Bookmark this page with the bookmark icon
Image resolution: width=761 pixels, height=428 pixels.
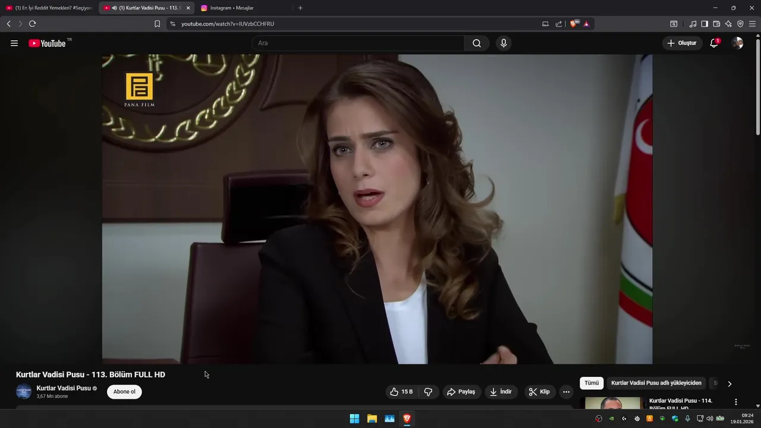pos(157,24)
